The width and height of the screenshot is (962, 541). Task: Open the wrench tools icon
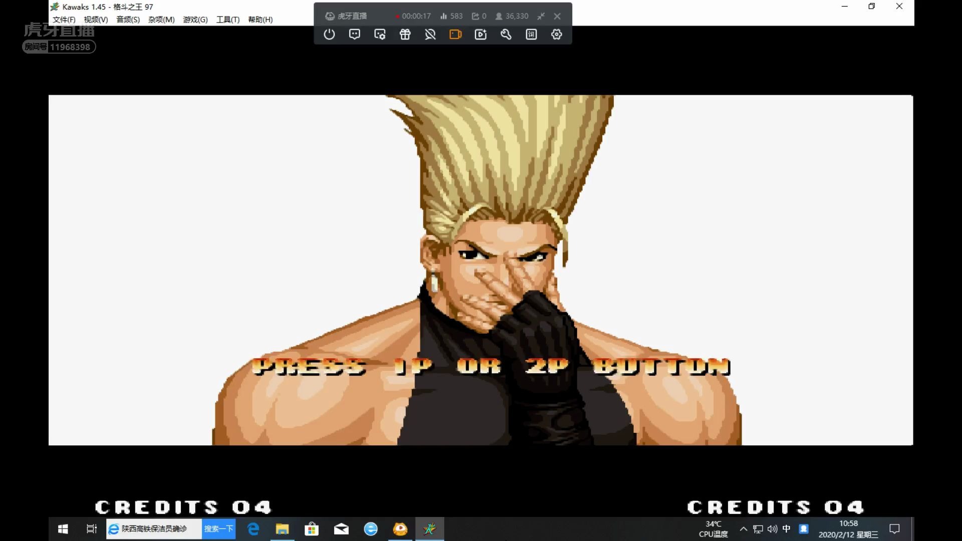[x=506, y=35]
